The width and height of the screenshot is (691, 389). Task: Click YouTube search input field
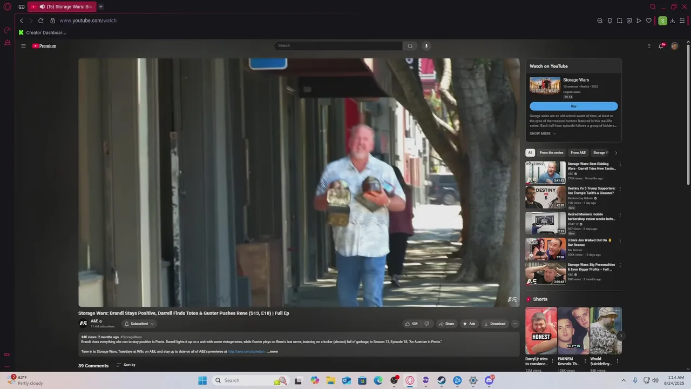[338, 46]
